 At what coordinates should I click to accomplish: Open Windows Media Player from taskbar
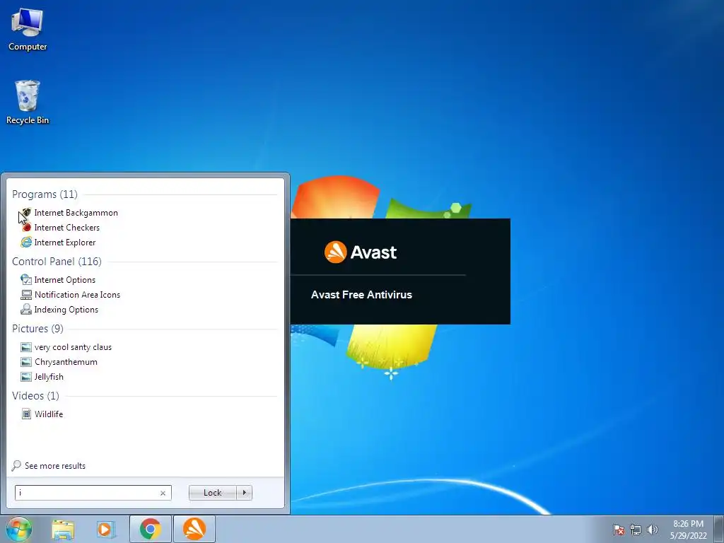(x=106, y=530)
